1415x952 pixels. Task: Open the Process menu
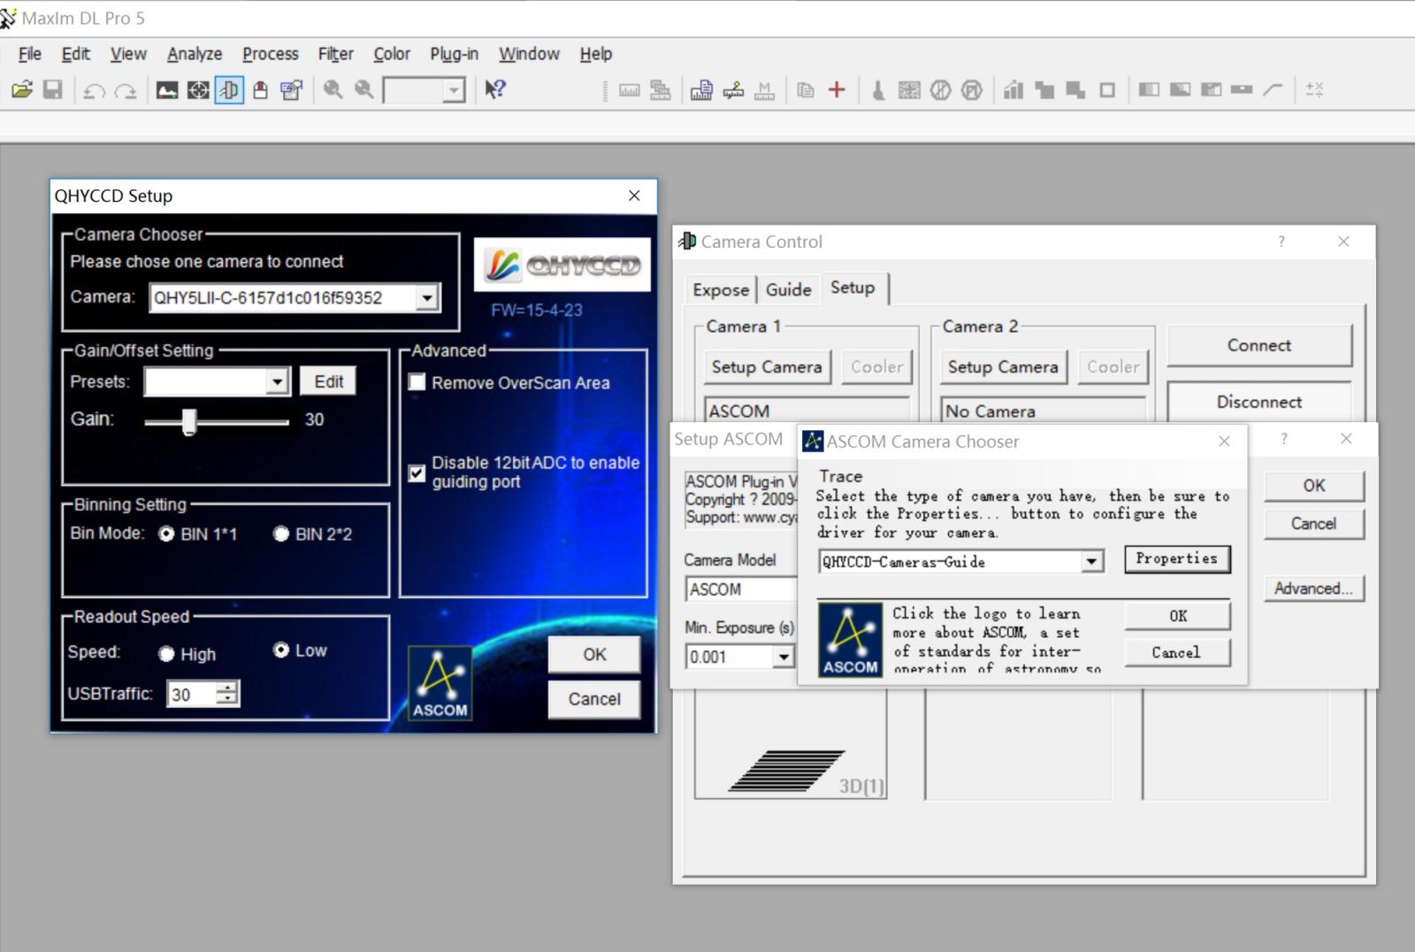271,54
